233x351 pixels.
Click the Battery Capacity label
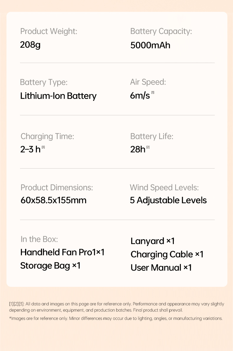(161, 31)
